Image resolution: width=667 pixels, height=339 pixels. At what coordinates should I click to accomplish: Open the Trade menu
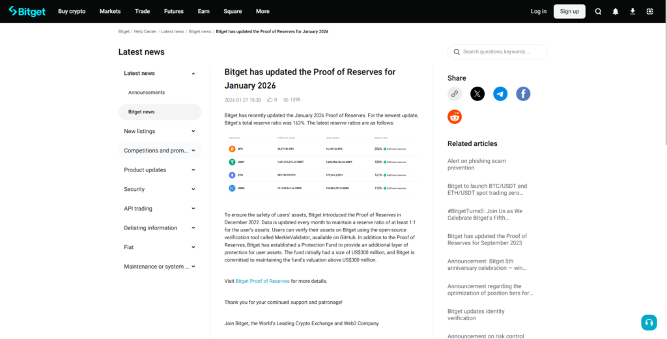pos(143,12)
